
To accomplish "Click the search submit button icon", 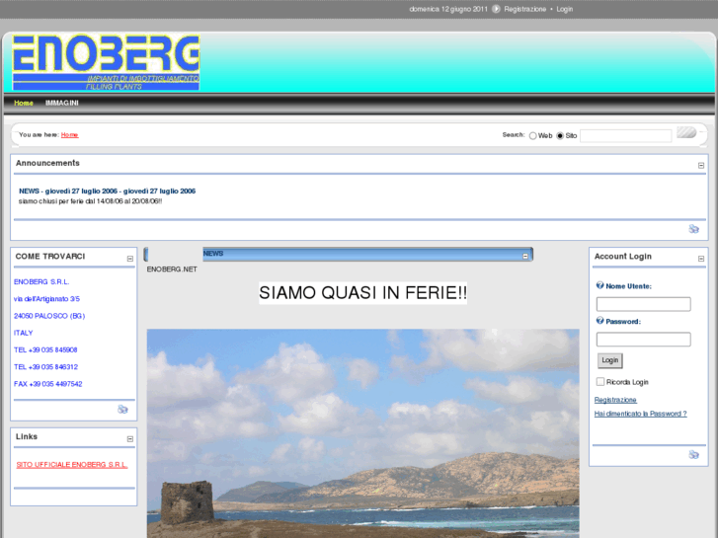I will 686,133.
